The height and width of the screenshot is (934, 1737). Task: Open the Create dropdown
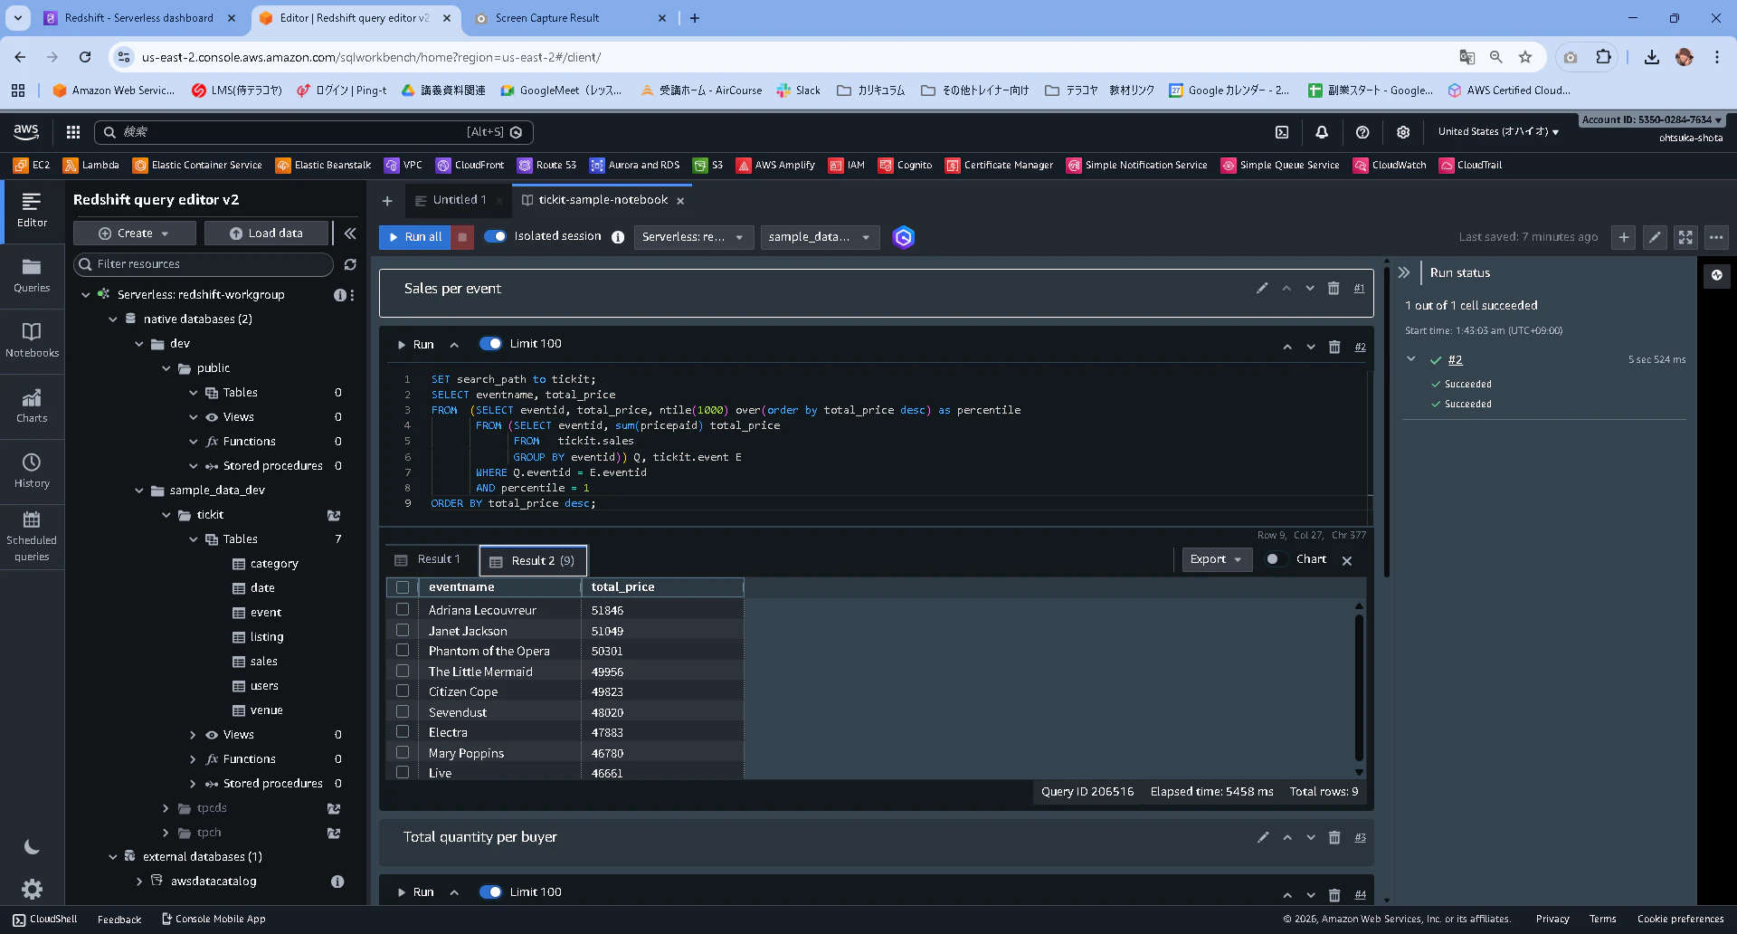pyautogui.click(x=134, y=233)
